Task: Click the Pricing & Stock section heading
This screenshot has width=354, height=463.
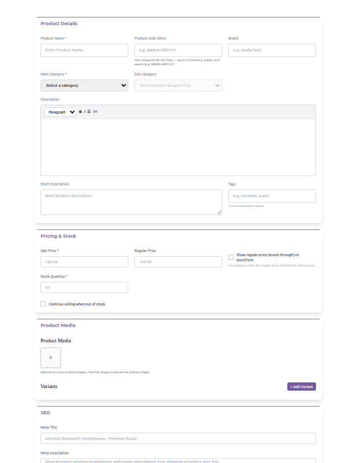Action: click(58, 236)
